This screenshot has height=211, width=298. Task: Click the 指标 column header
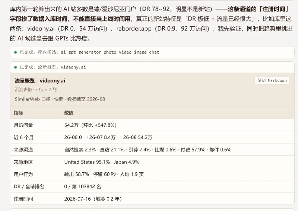tap(18, 113)
